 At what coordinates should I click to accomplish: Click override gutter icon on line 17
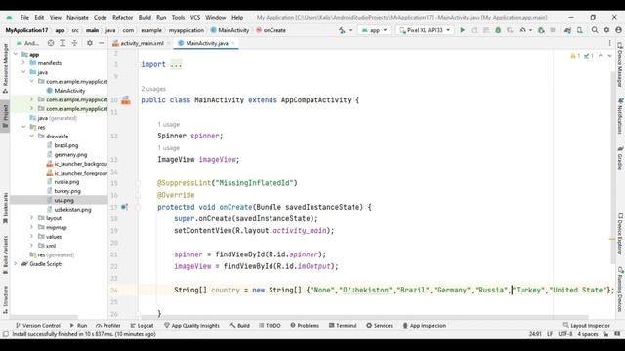click(124, 207)
